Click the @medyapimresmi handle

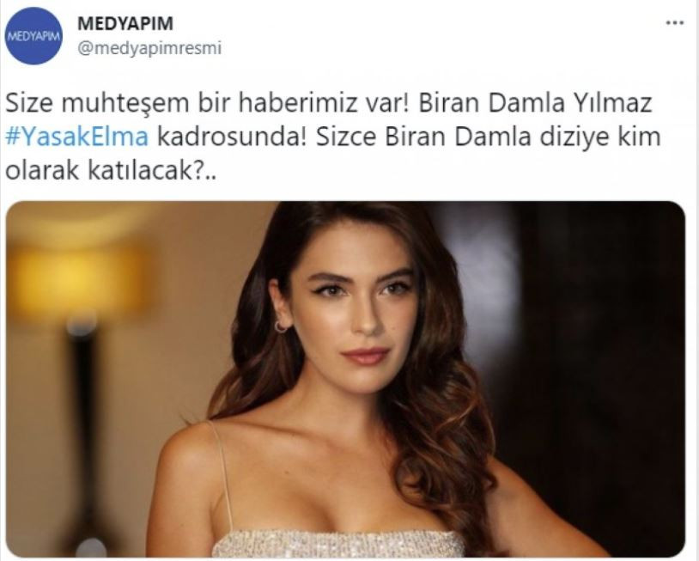click(149, 48)
